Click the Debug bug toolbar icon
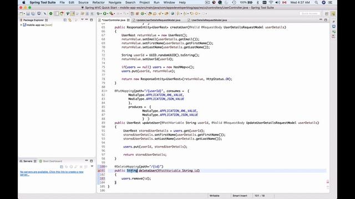 [98, 13]
